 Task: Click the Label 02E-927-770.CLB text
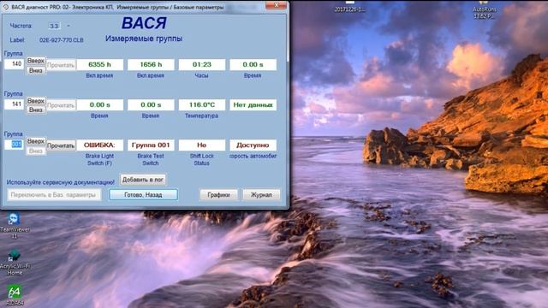[61, 40]
